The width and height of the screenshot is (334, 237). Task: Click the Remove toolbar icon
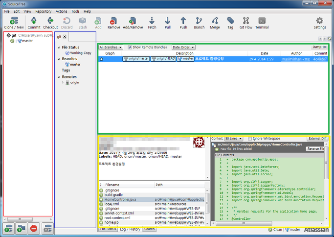point(113,23)
